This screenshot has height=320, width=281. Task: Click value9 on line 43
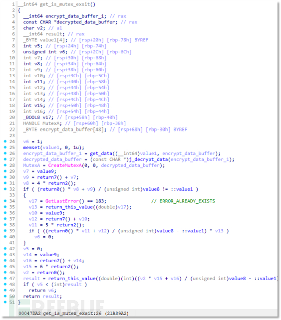click(x=48, y=255)
